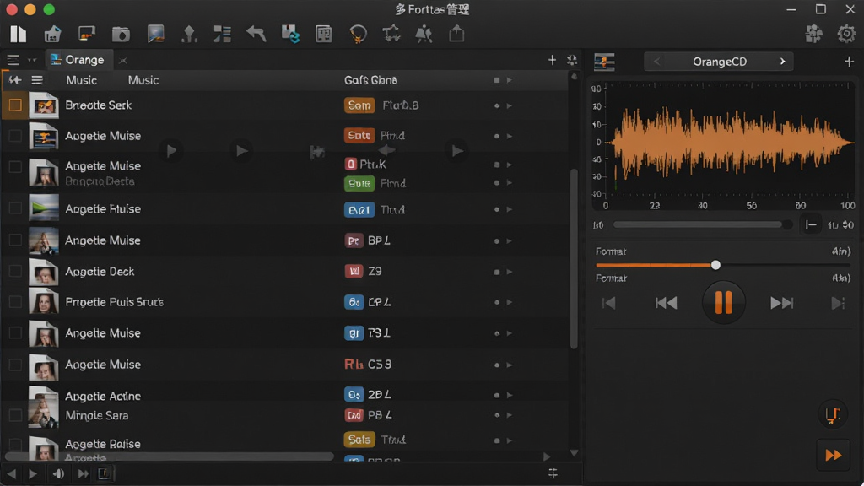Tick the checkbox for Angetie Muise with RL tag
Image resolution: width=864 pixels, height=486 pixels.
pyautogui.click(x=15, y=364)
